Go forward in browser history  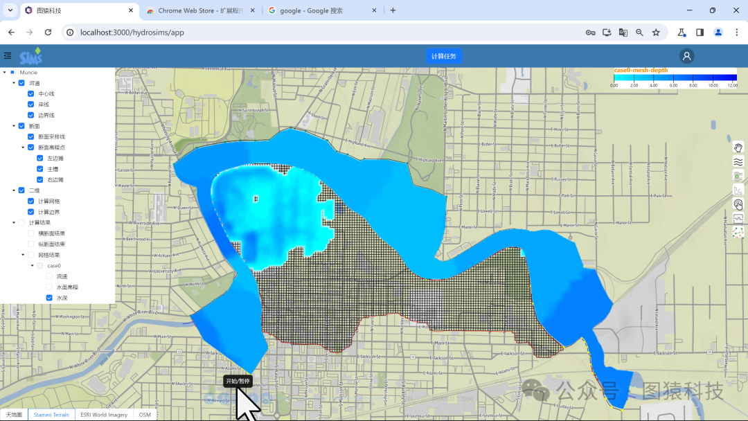tap(30, 33)
